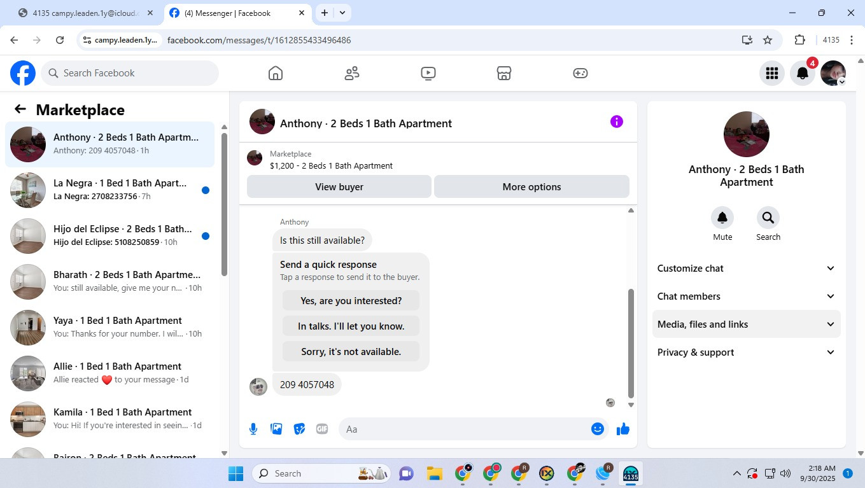Open the notifications bell icon

[x=803, y=73]
